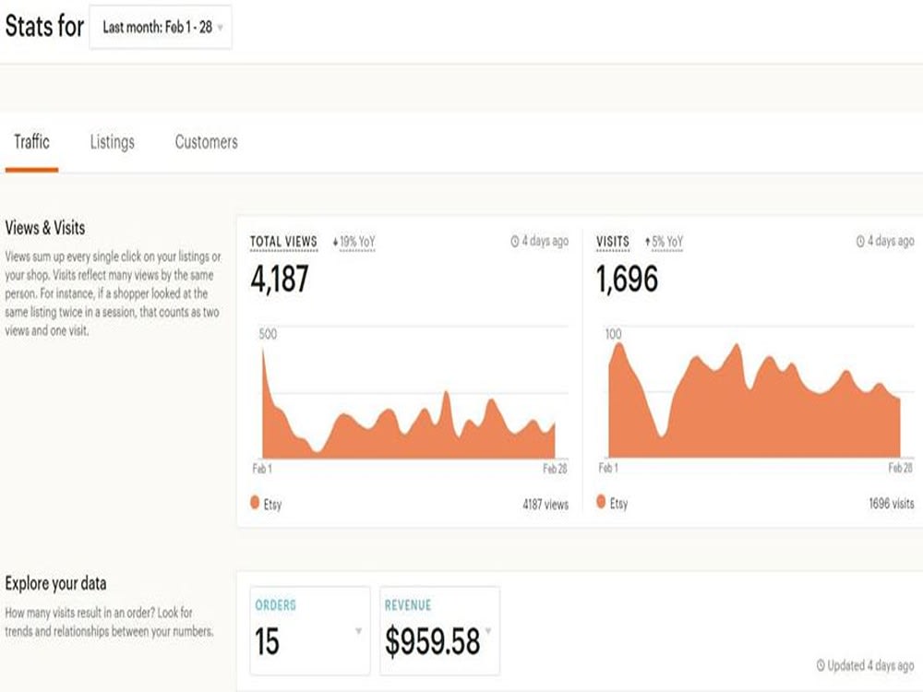Open the Customers tab

pyautogui.click(x=206, y=142)
